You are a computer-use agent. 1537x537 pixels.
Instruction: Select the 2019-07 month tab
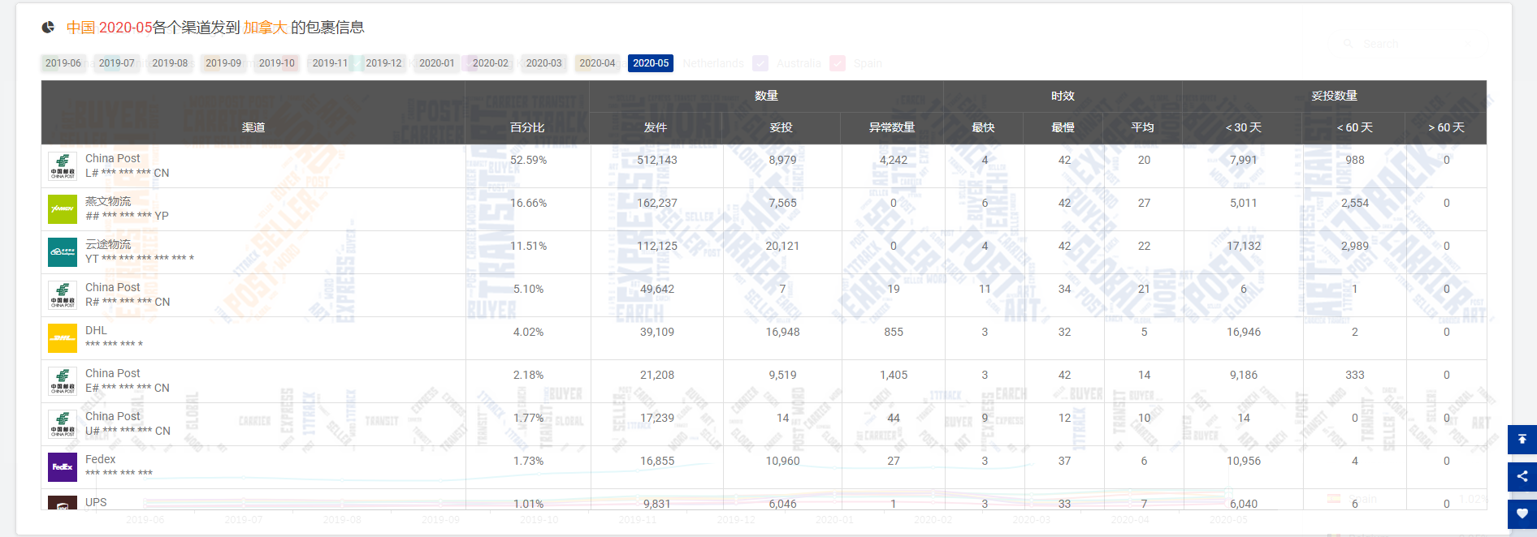(117, 63)
